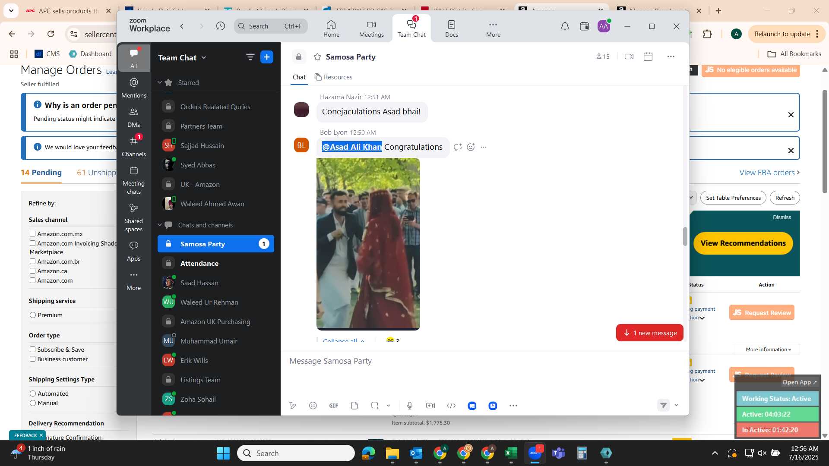Open Meeting chats in Zoom sidebar
The height and width of the screenshot is (466, 829).
(x=134, y=180)
